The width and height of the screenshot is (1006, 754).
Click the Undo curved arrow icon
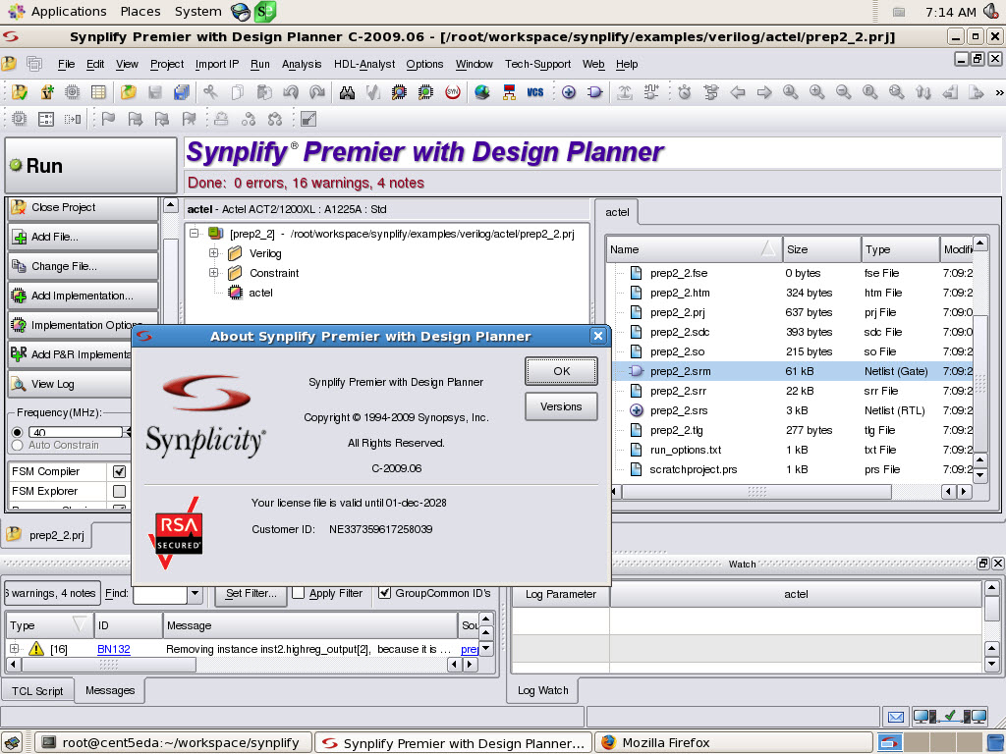291,92
